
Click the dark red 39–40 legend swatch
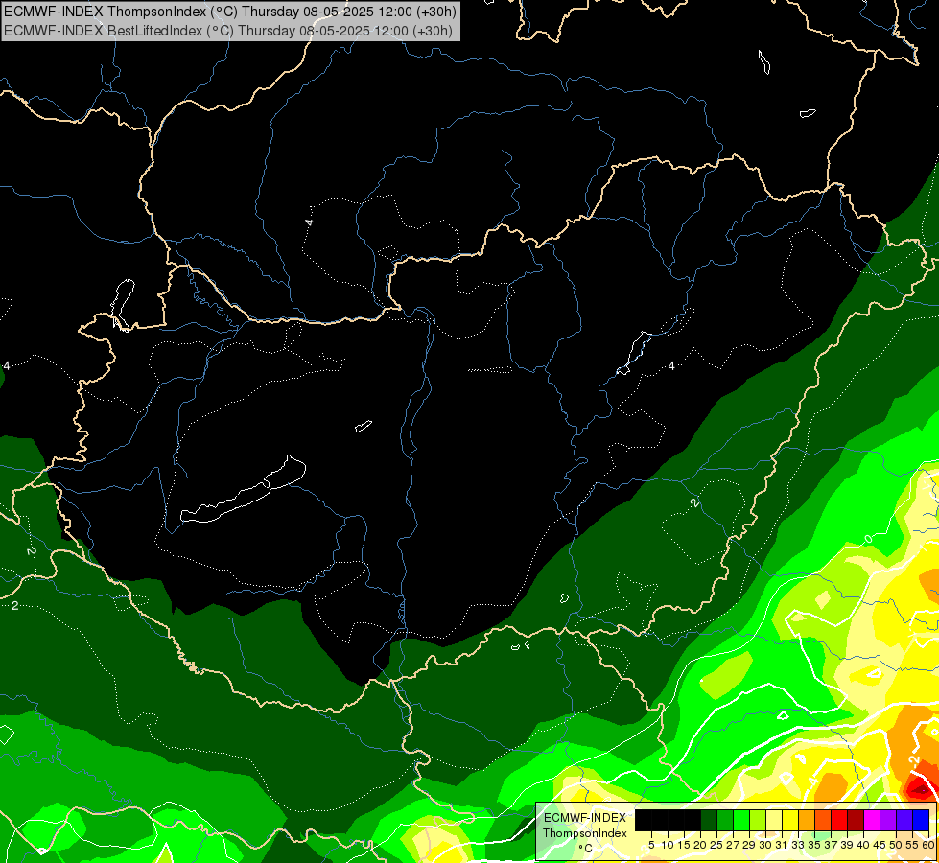pos(856,821)
